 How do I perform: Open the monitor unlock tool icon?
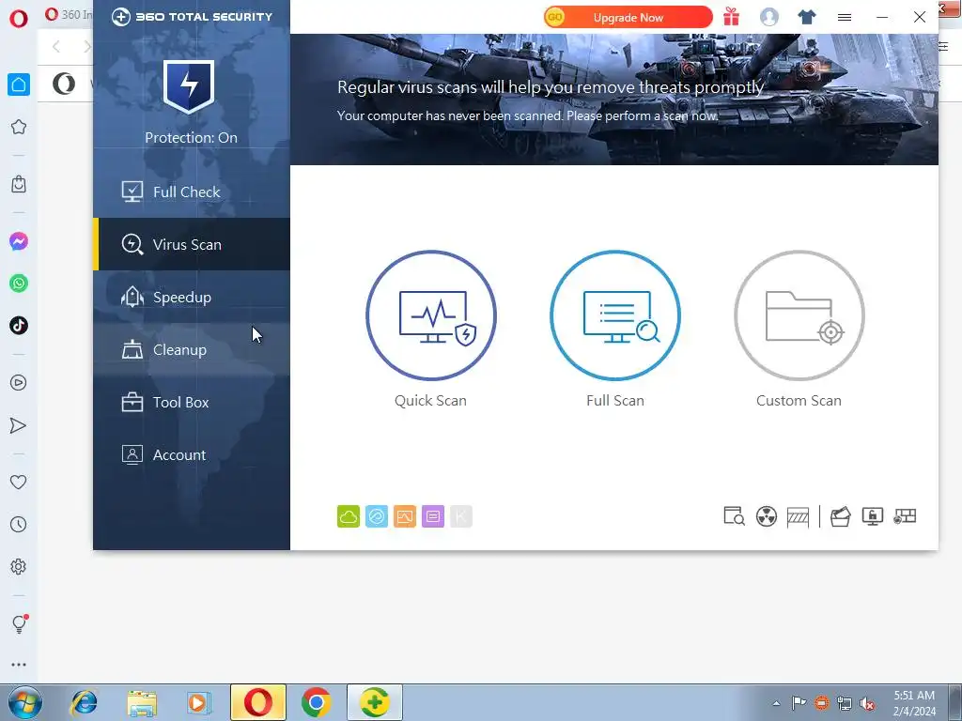click(873, 516)
